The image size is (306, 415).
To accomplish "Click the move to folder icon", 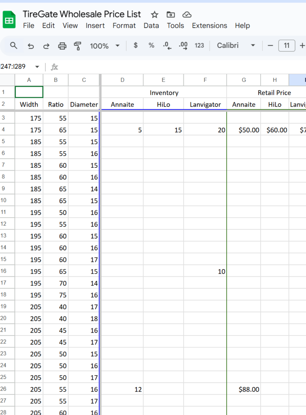I will 171,15.
